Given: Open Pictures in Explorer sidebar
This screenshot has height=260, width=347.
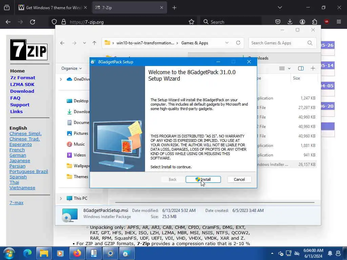Looking at the screenshot, I should tap(78, 133).
